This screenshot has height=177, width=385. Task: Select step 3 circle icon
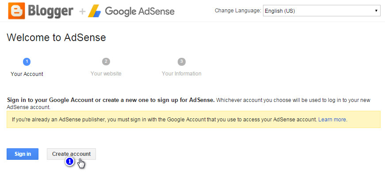coord(182,62)
